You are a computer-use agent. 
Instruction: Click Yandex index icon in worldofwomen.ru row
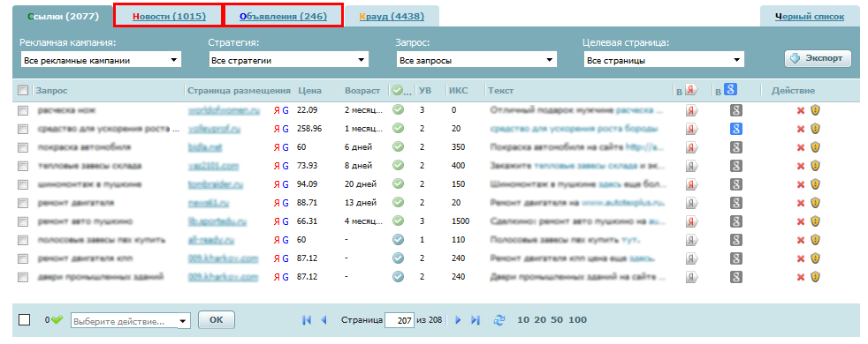[x=692, y=110]
